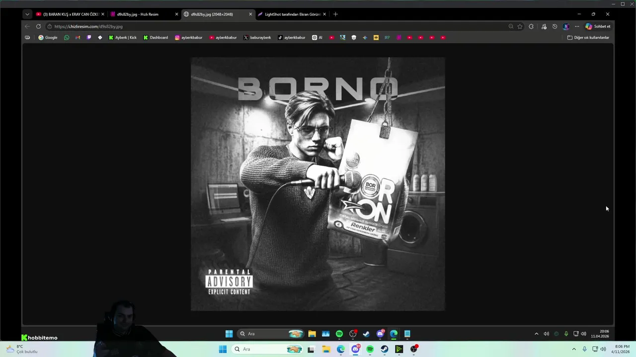This screenshot has width=636, height=357.
Task: Open the browser extensions icon
Action: tap(531, 26)
